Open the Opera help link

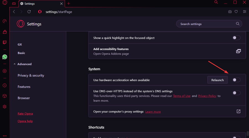25,121
